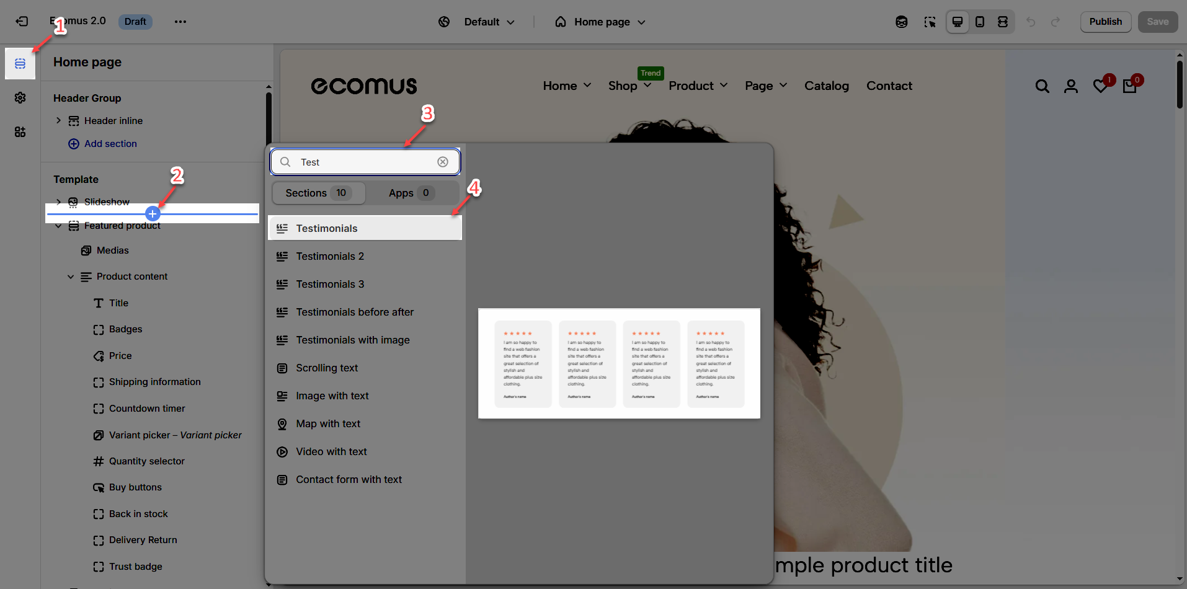
Task: Click the Publish button
Action: (x=1106, y=22)
